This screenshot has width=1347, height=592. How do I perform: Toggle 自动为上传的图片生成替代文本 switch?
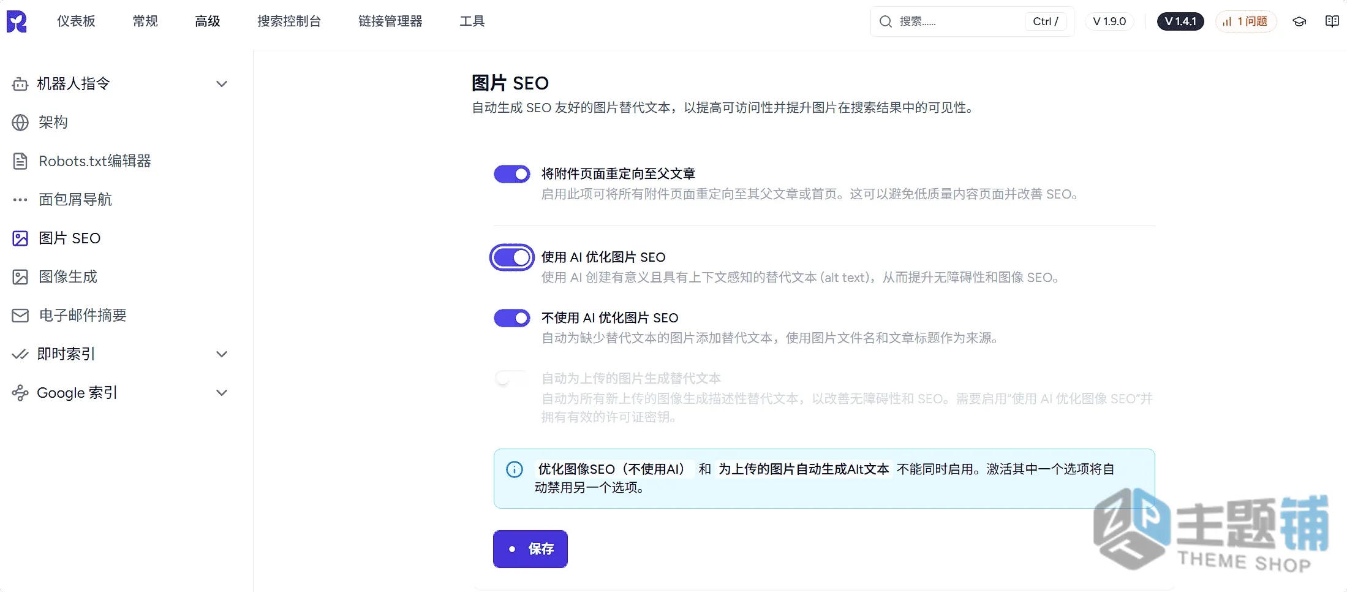click(512, 379)
